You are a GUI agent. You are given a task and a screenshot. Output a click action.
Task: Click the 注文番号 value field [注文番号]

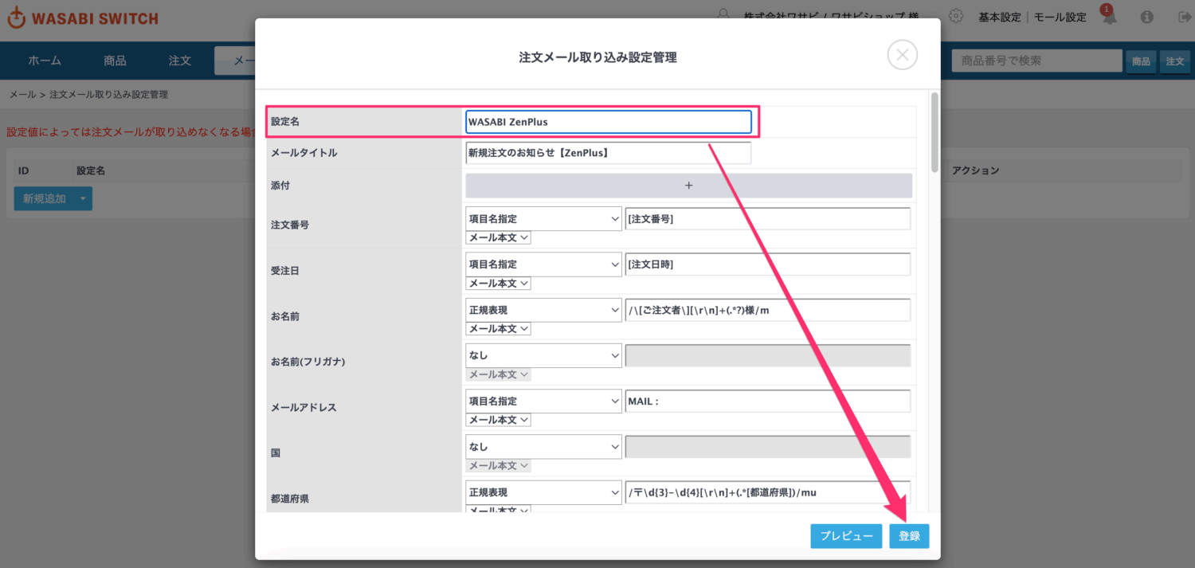click(x=768, y=219)
